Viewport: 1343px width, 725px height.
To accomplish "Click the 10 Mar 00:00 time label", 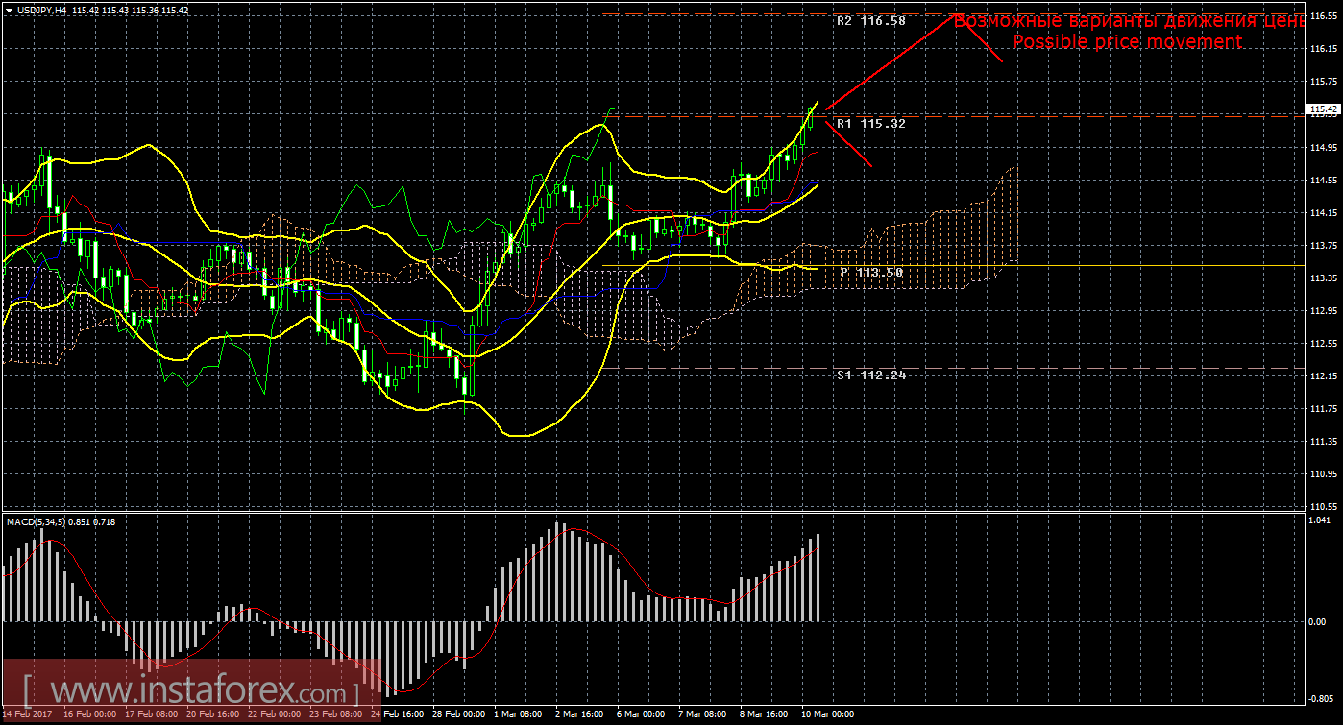I will (x=826, y=715).
